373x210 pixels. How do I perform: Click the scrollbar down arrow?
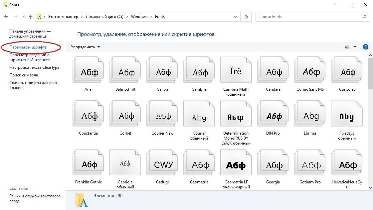[370, 188]
